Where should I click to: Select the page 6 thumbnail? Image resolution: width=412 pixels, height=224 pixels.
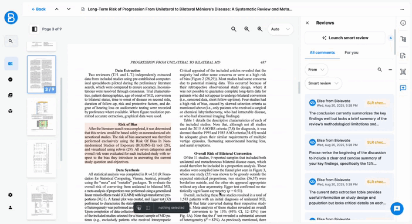pyautogui.click(x=42, y=201)
